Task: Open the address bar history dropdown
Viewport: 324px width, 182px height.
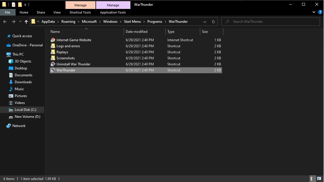Action: 205,22
